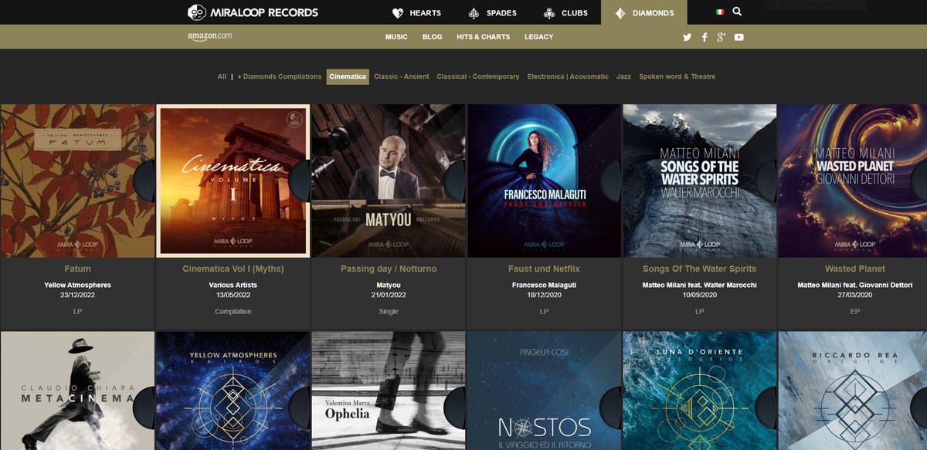This screenshot has width=927, height=450.
Task: Click the Miraloop Records logo
Action: (253, 12)
